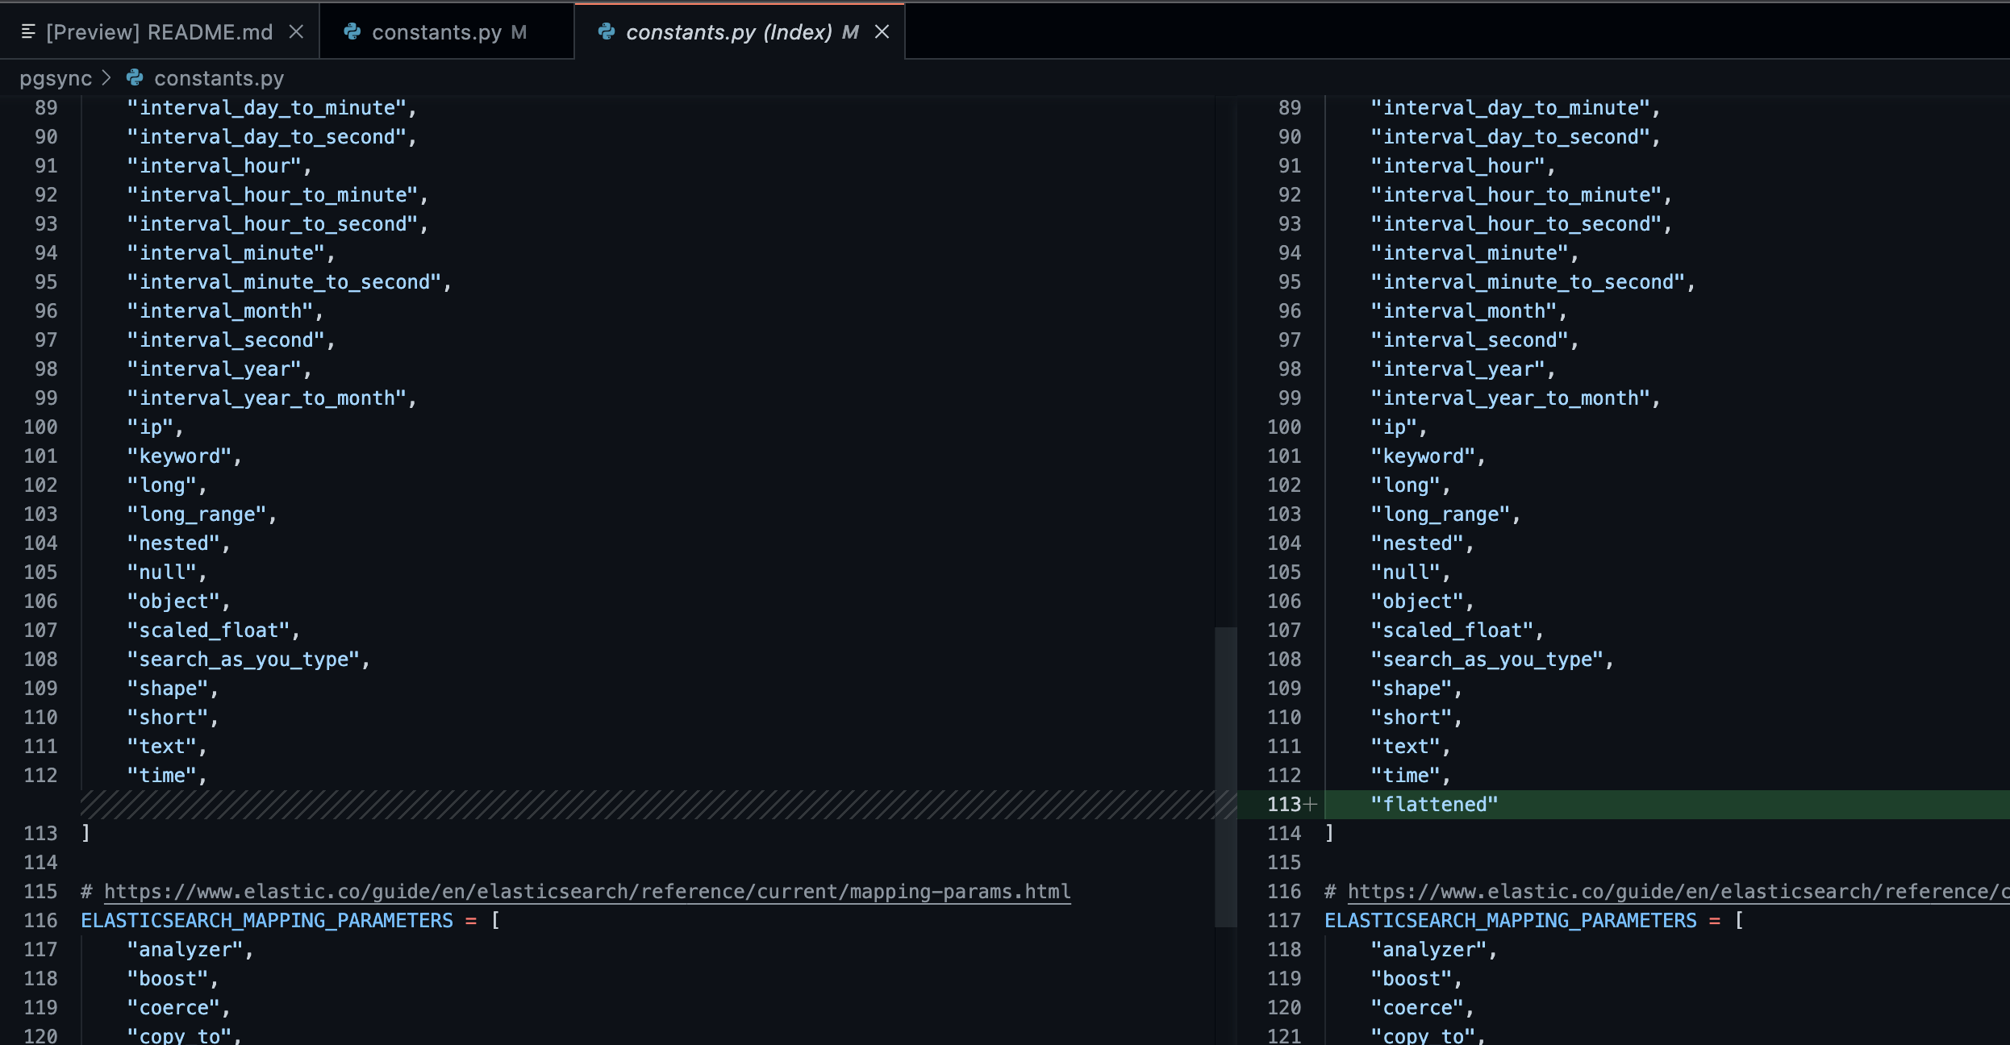
Task: Click the M modified indicator on constants.py tab
Action: pyautogui.click(x=517, y=32)
